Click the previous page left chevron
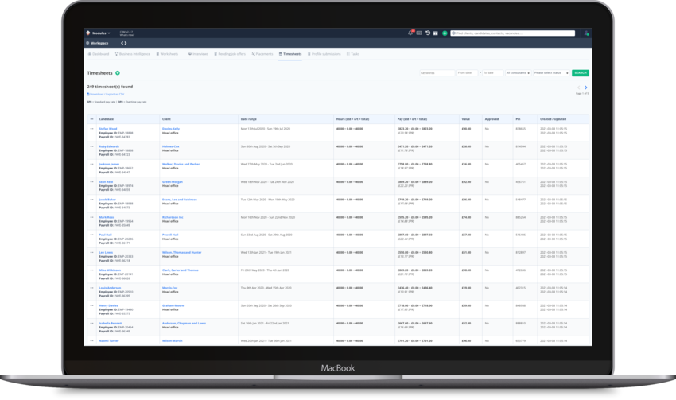This screenshot has height=400, width=676. point(579,87)
